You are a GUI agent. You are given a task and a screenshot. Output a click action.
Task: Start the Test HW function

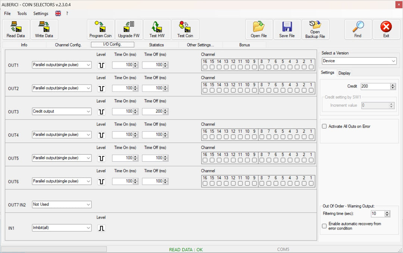(x=157, y=29)
